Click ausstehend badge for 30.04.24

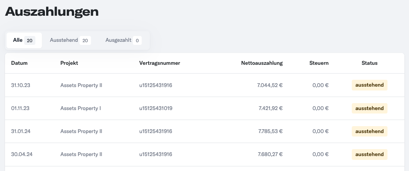pos(369,155)
